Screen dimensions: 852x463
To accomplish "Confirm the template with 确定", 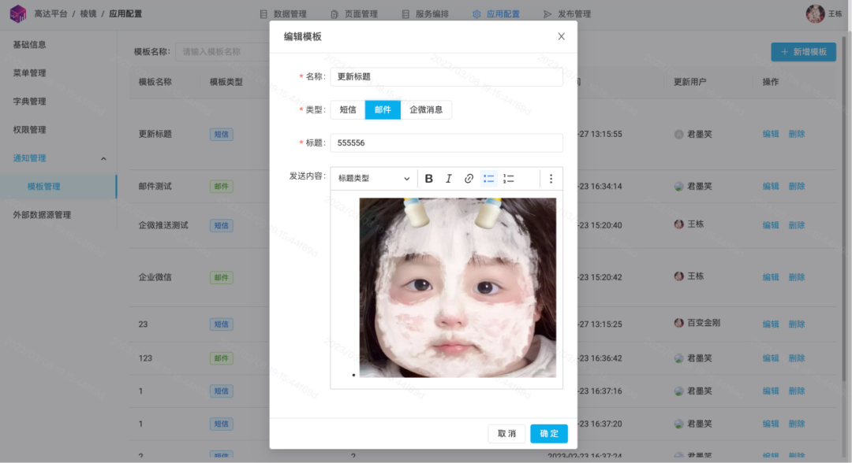I will [549, 434].
